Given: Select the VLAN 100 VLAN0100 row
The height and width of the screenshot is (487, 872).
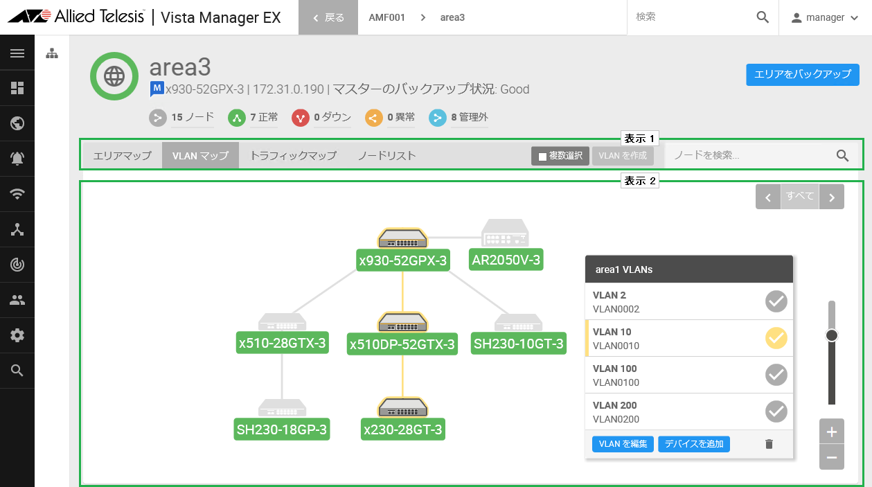Looking at the screenshot, I should point(688,375).
